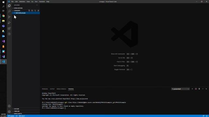Image resolution: width=209 pixels, height=117 pixels.
Task: Click the bottom activity bar icon below Extensions
Action: coord(9,34)
